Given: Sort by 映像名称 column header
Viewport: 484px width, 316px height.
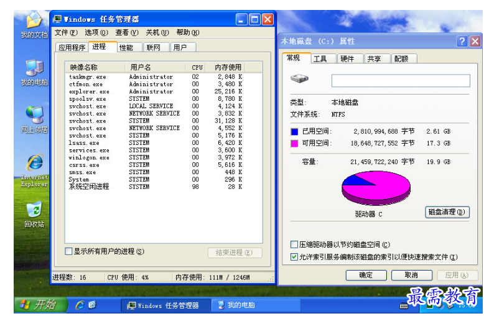Looking at the screenshot, I should 95,67.
